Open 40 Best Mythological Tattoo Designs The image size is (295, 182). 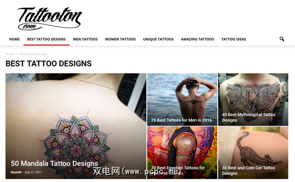tap(248, 117)
